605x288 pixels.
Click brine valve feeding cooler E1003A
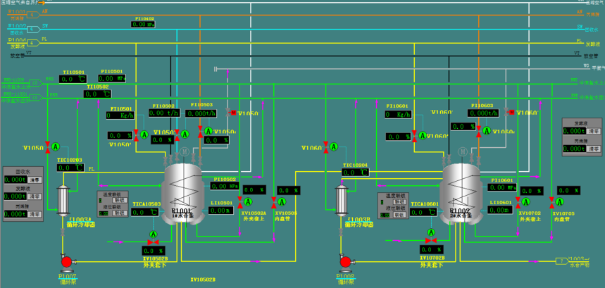click(x=47, y=147)
